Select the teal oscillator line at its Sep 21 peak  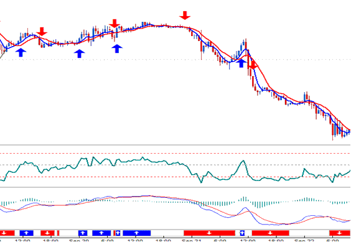[x=243, y=161]
